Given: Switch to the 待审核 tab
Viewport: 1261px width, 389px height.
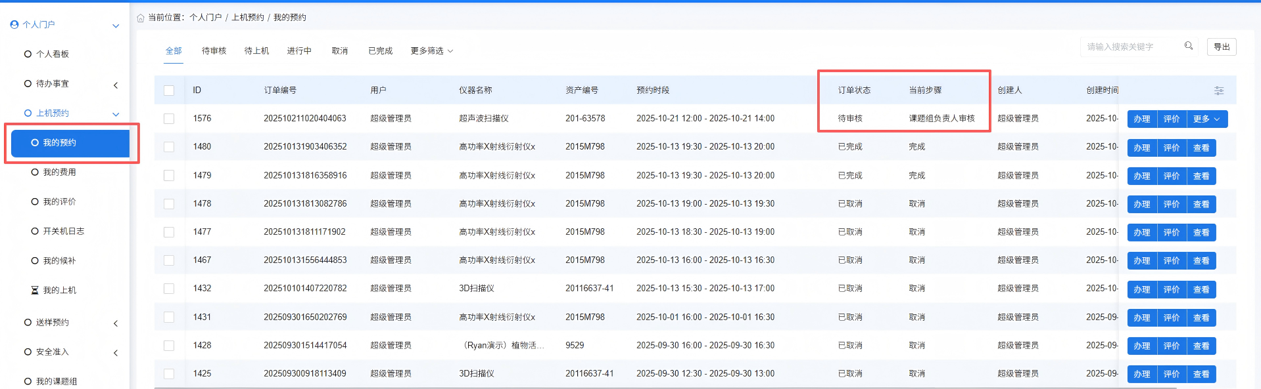Looking at the screenshot, I should tap(214, 51).
